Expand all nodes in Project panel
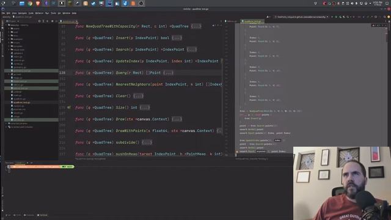Screen dimensions: 391x220 pos(43,21)
